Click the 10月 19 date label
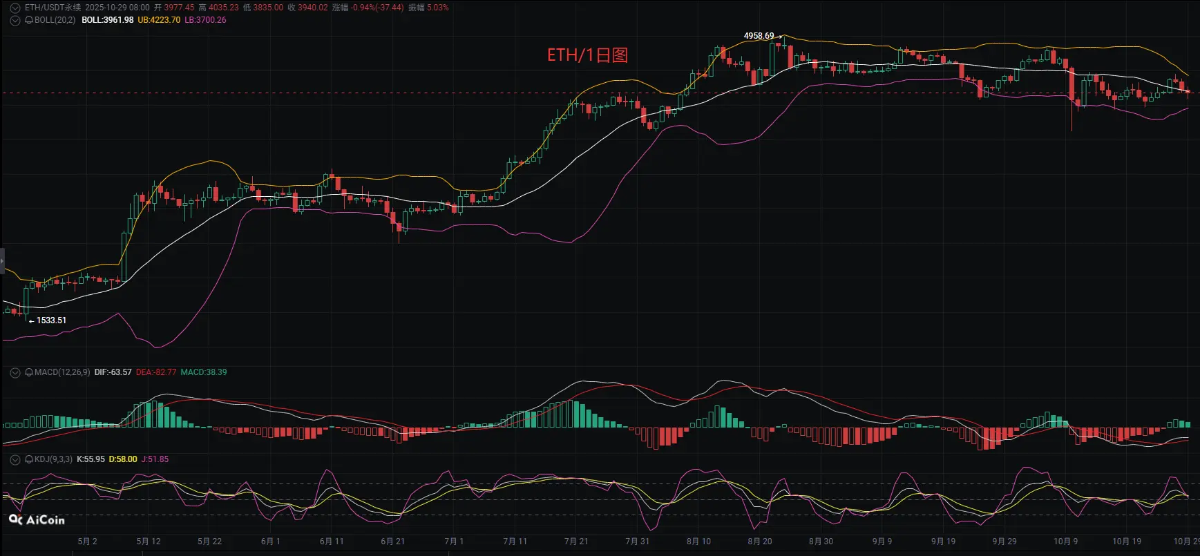The height and width of the screenshot is (556, 1200). (1127, 541)
